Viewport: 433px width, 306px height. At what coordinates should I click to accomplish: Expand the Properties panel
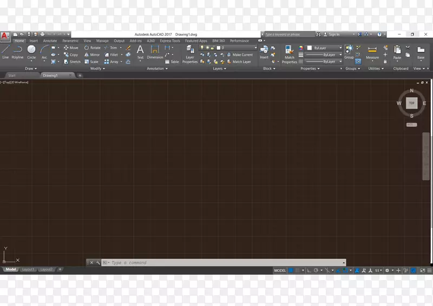pos(310,69)
